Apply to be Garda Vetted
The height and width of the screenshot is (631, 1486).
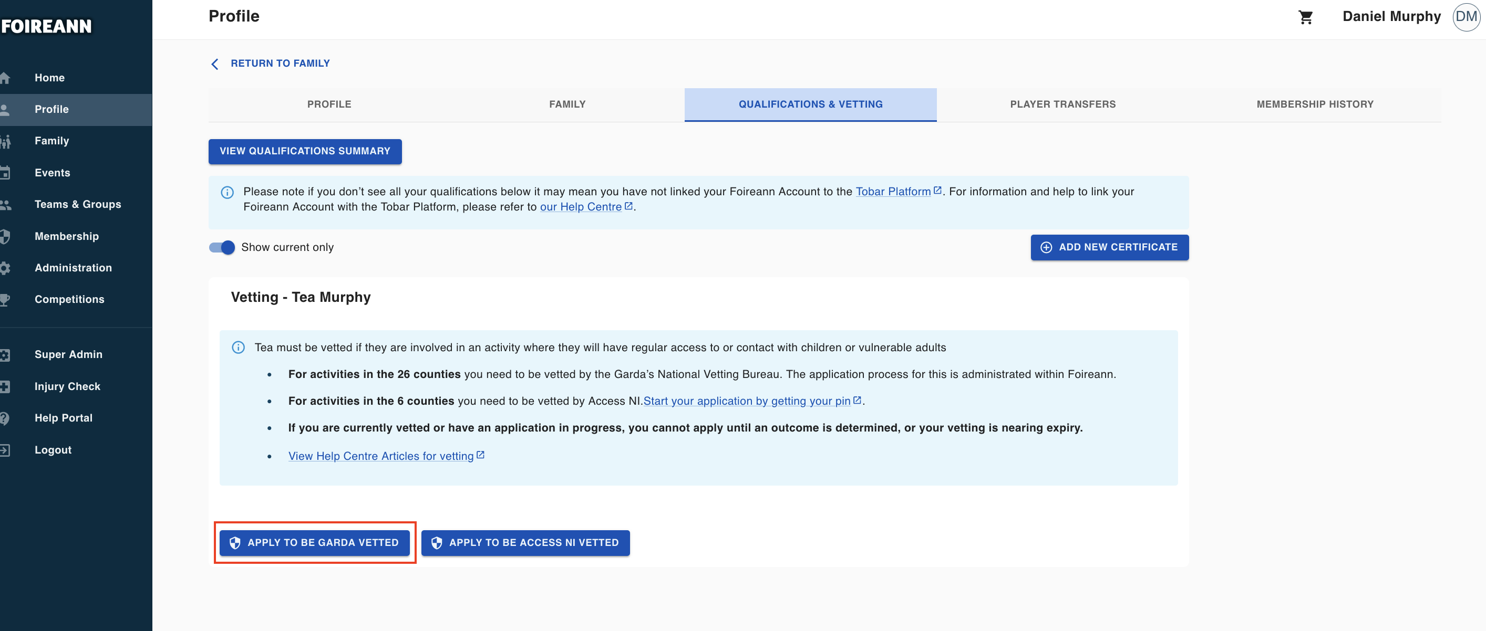[x=314, y=542]
